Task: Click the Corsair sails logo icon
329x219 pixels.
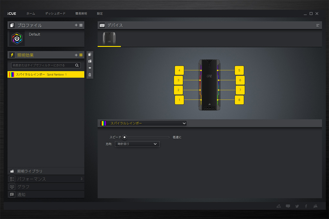Action: pos(316,206)
